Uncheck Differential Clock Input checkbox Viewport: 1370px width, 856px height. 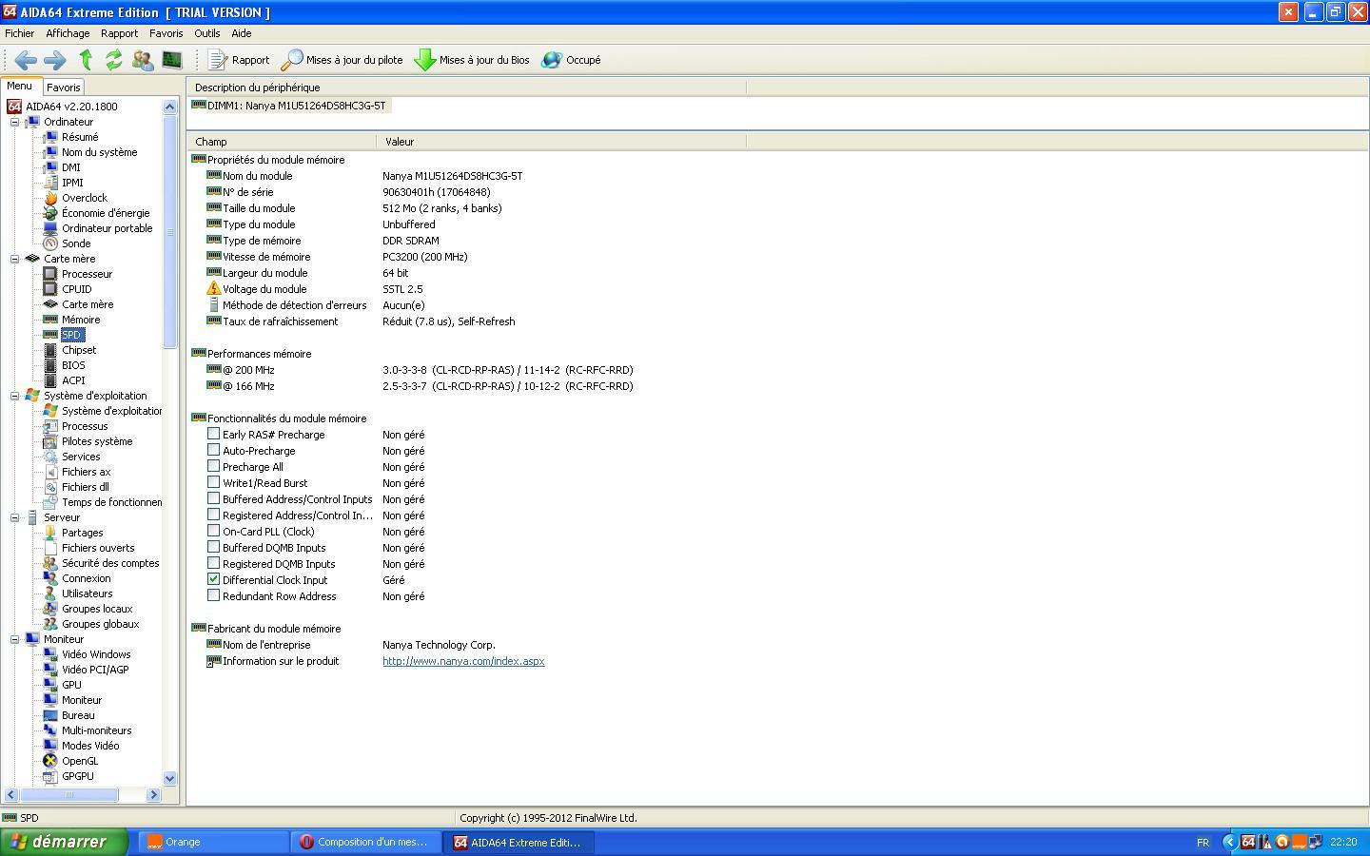213,579
